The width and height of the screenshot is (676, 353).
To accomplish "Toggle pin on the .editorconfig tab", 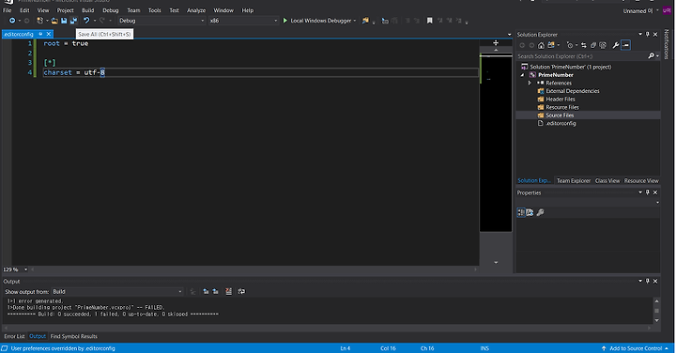I will pos(40,34).
